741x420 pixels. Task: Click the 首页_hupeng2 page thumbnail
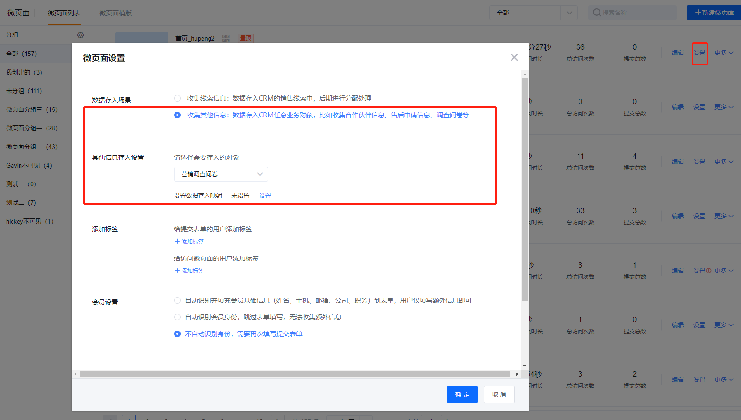point(141,37)
